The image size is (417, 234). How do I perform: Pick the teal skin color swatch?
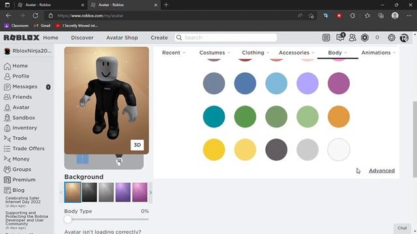pyautogui.click(x=214, y=117)
